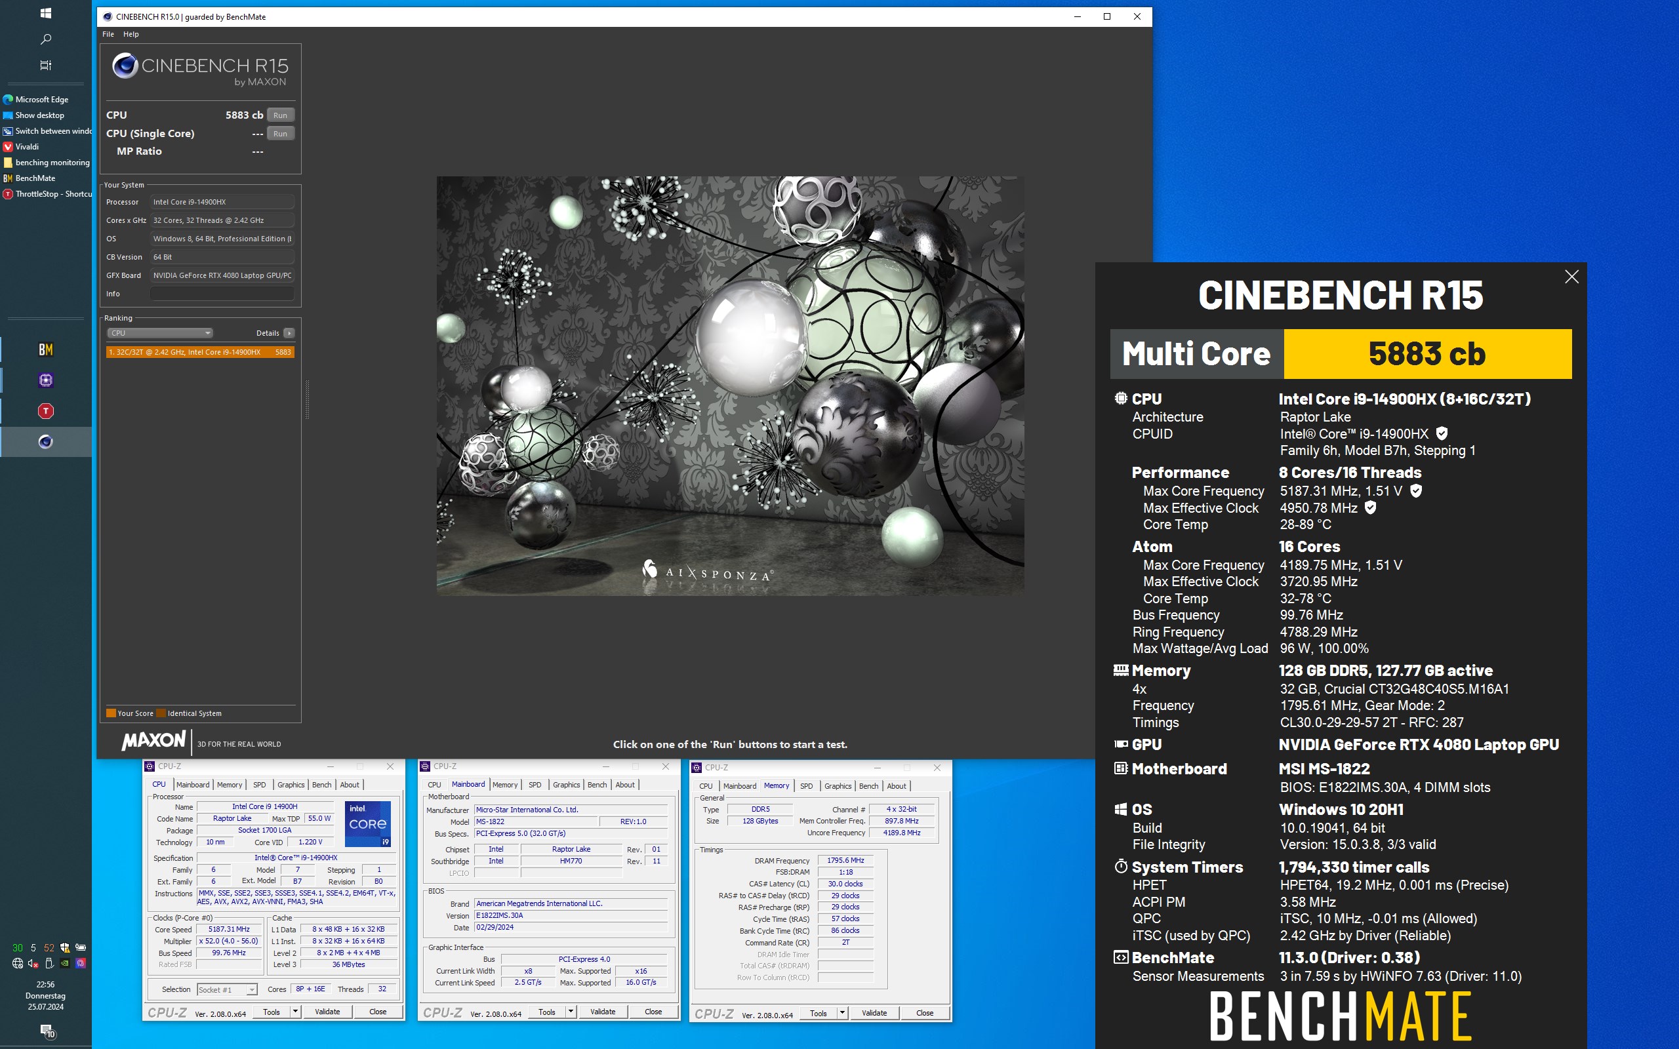
Task: Click the battery power tray icon
Action: point(81,948)
